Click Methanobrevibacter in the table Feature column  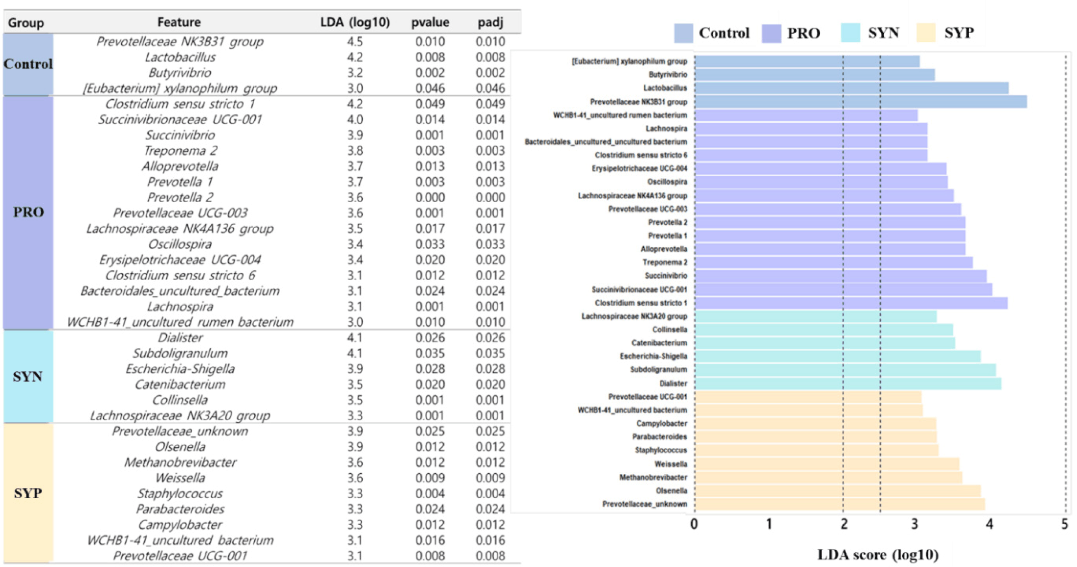tap(180, 463)
